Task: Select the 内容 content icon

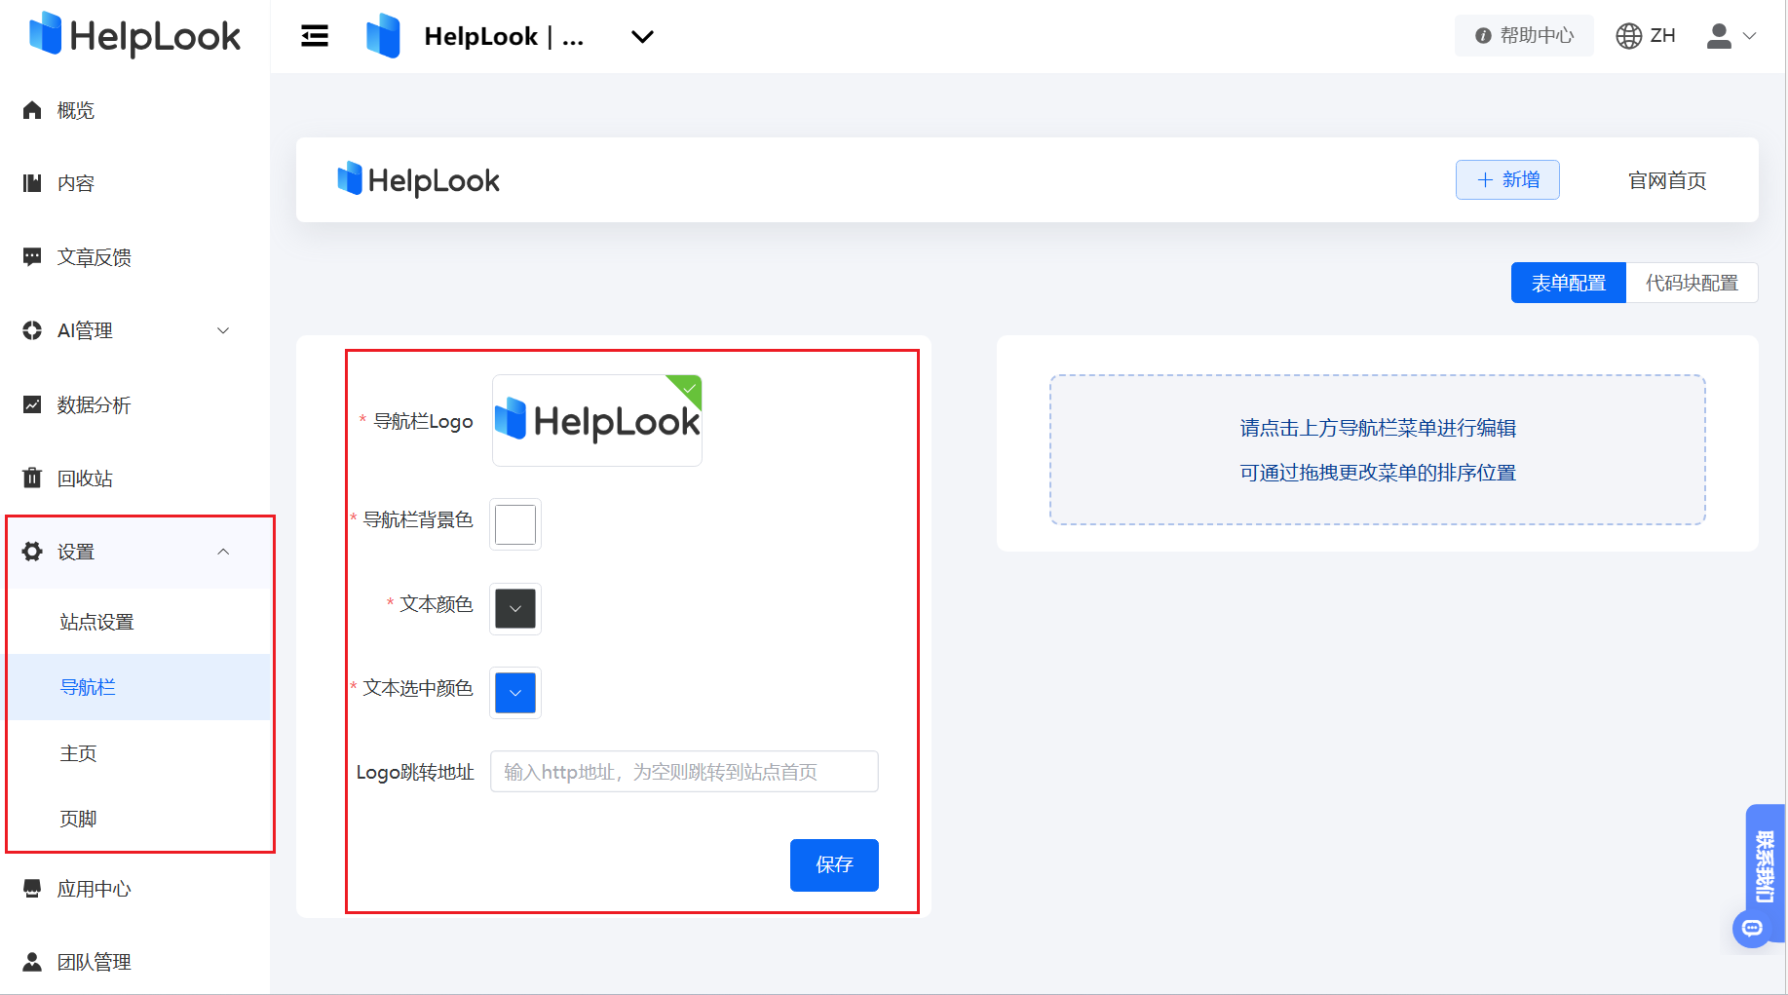Action: pos(32,182)
